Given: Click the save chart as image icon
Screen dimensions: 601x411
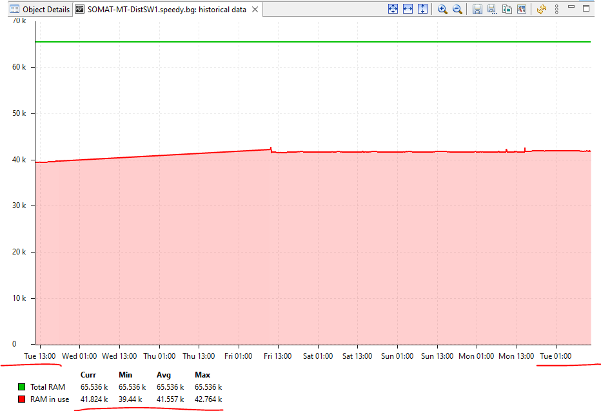Looking at the screenshot, I should coord(521,9).
